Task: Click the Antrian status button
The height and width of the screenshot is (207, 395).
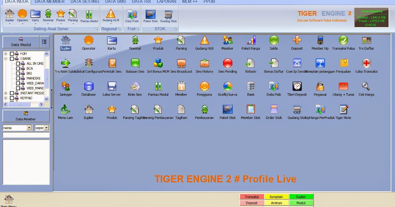Action: tap(276, 202)
